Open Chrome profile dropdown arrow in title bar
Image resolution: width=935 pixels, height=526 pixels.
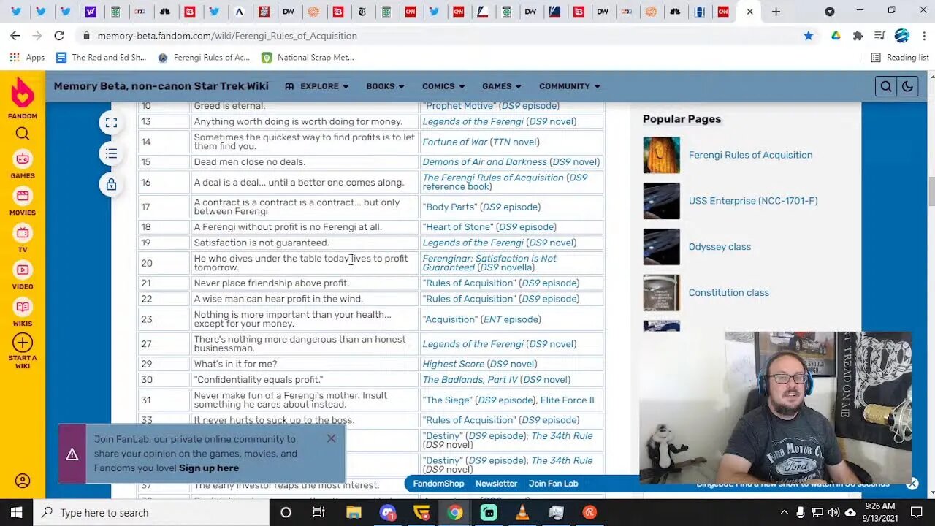pos(829,12)
